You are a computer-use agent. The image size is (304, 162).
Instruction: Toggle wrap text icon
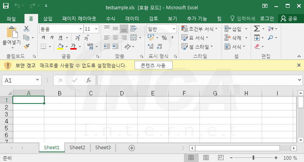point(134,29)
